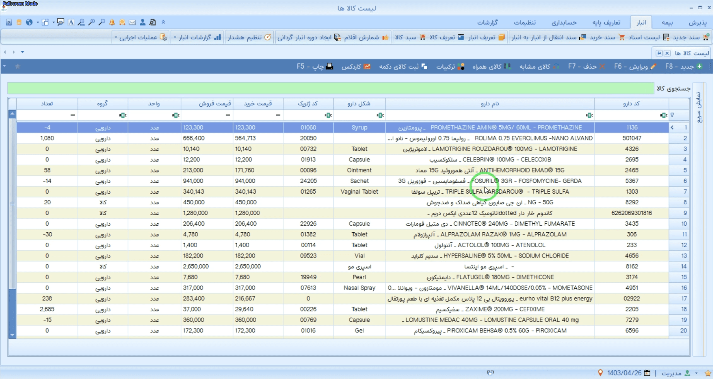The width and height of the screenshot is (713, 379).
Task: Expand the گزارشات انبار dropdown
Action: tap(175, 37)
